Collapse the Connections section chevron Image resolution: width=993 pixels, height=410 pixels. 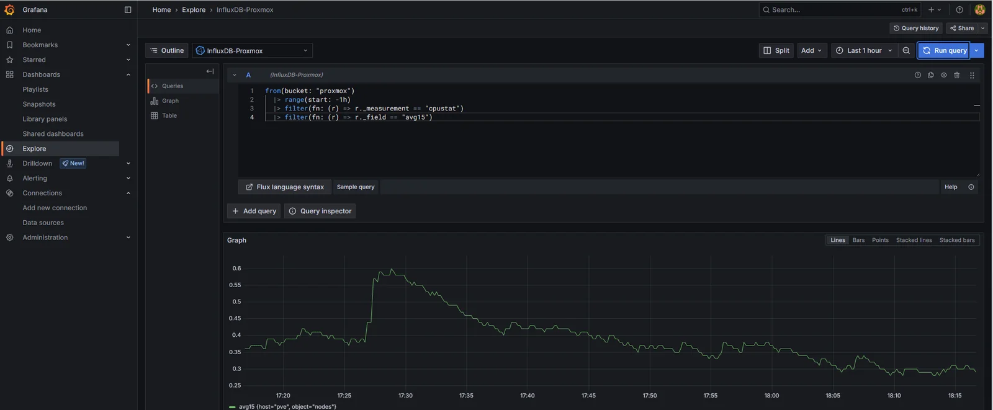coord(128,193)
